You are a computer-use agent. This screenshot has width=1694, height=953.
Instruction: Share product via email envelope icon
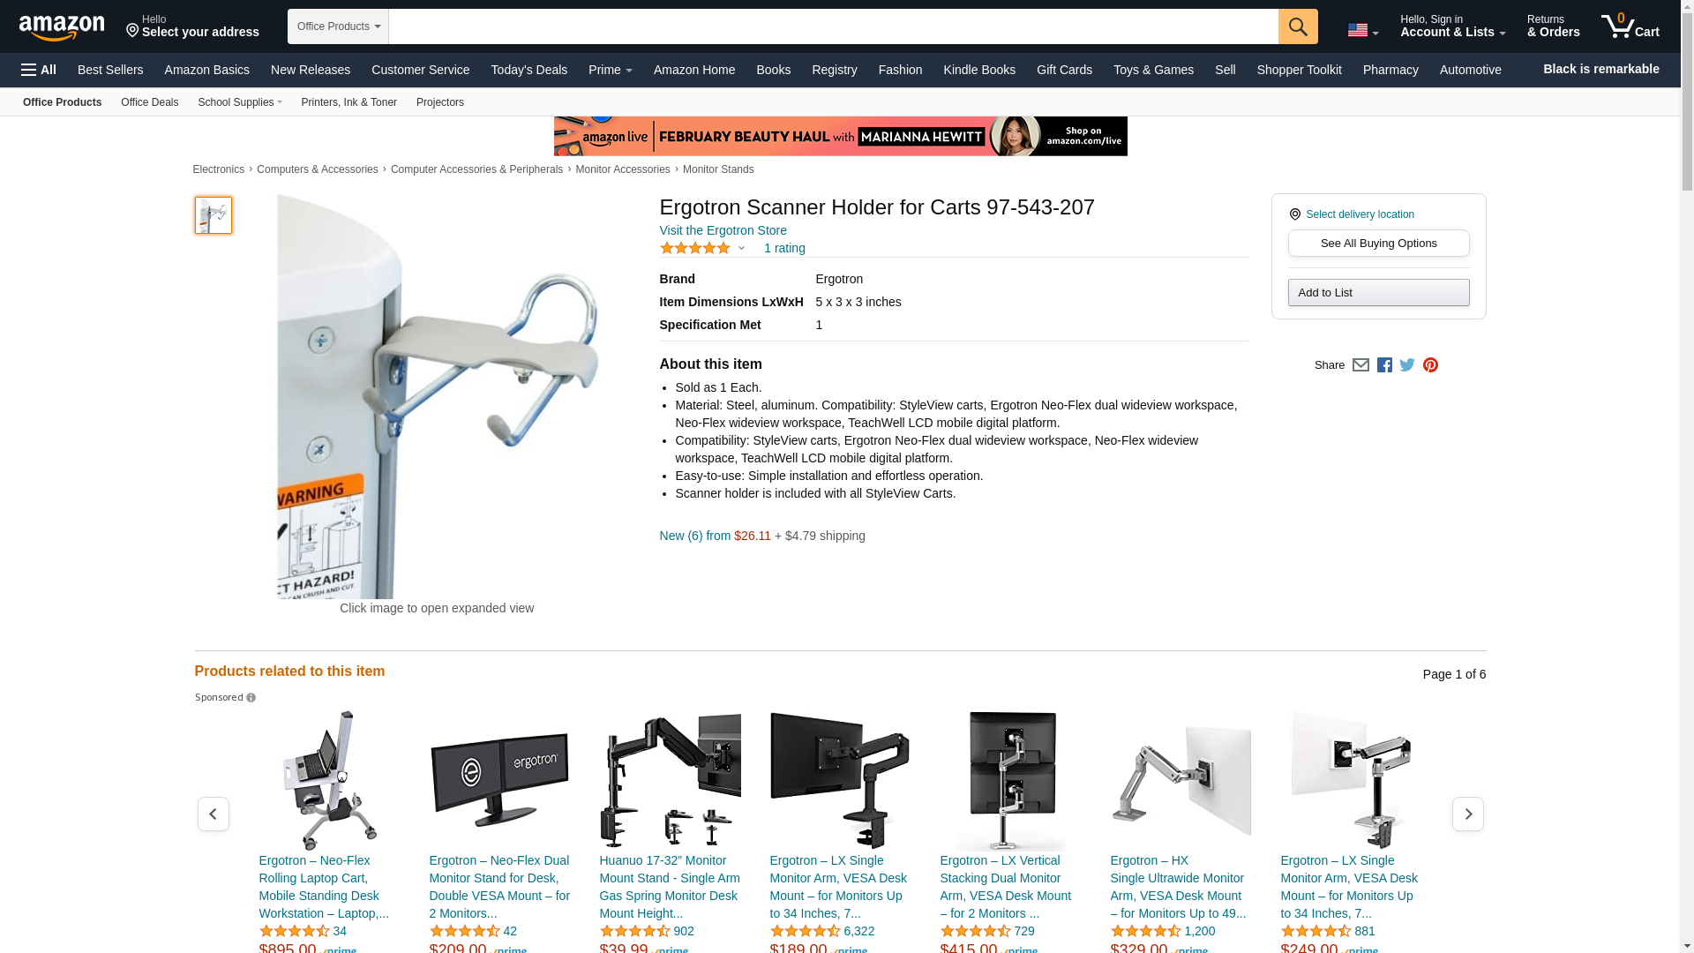[x=1360, y=365]
